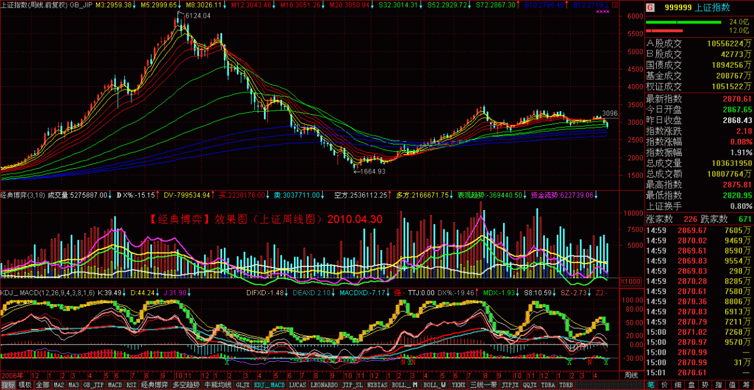Click the X1000 volume scale label
This screenshot has width=754, height=390.
coord(630,281)
